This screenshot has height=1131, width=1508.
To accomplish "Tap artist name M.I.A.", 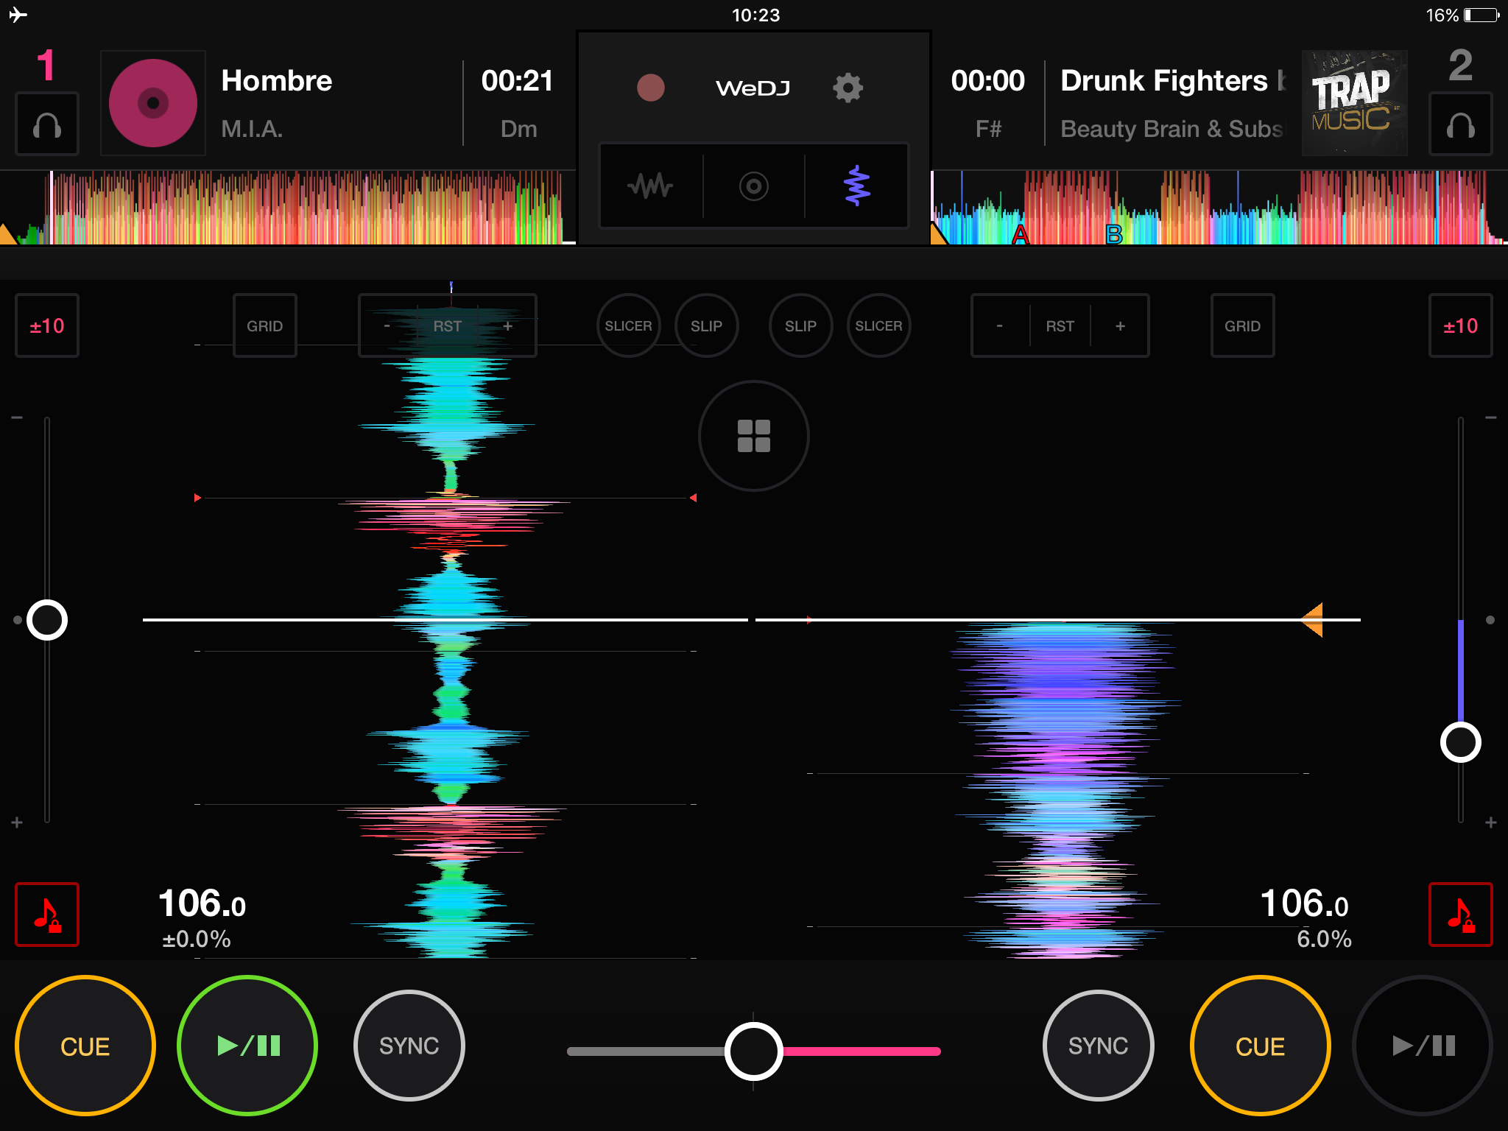I will [252, 129].
